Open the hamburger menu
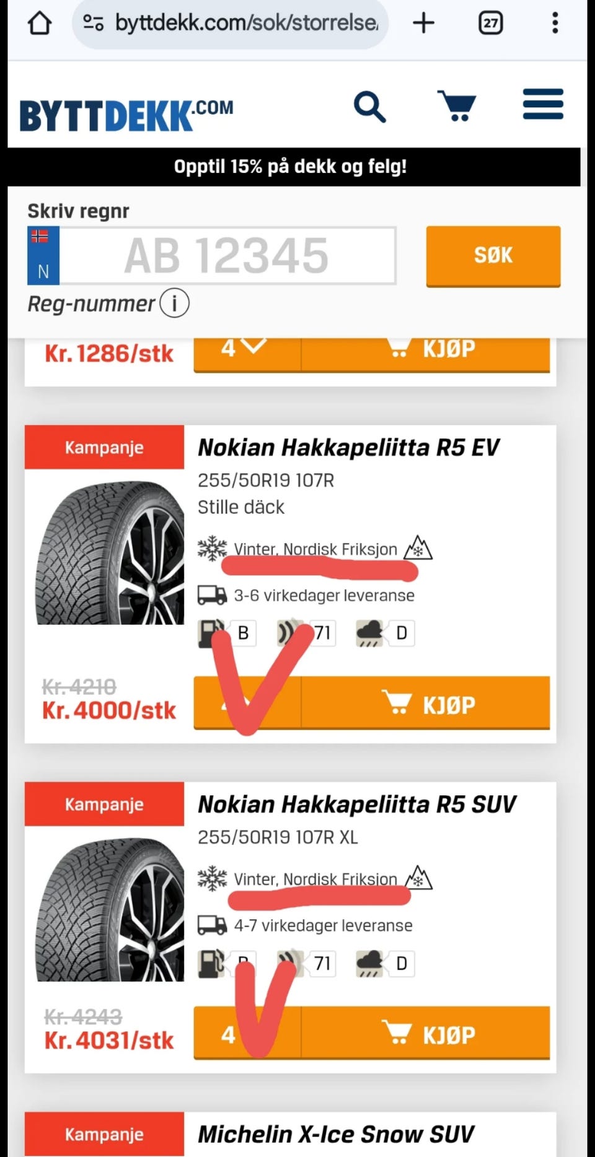 tap(543, 104)
